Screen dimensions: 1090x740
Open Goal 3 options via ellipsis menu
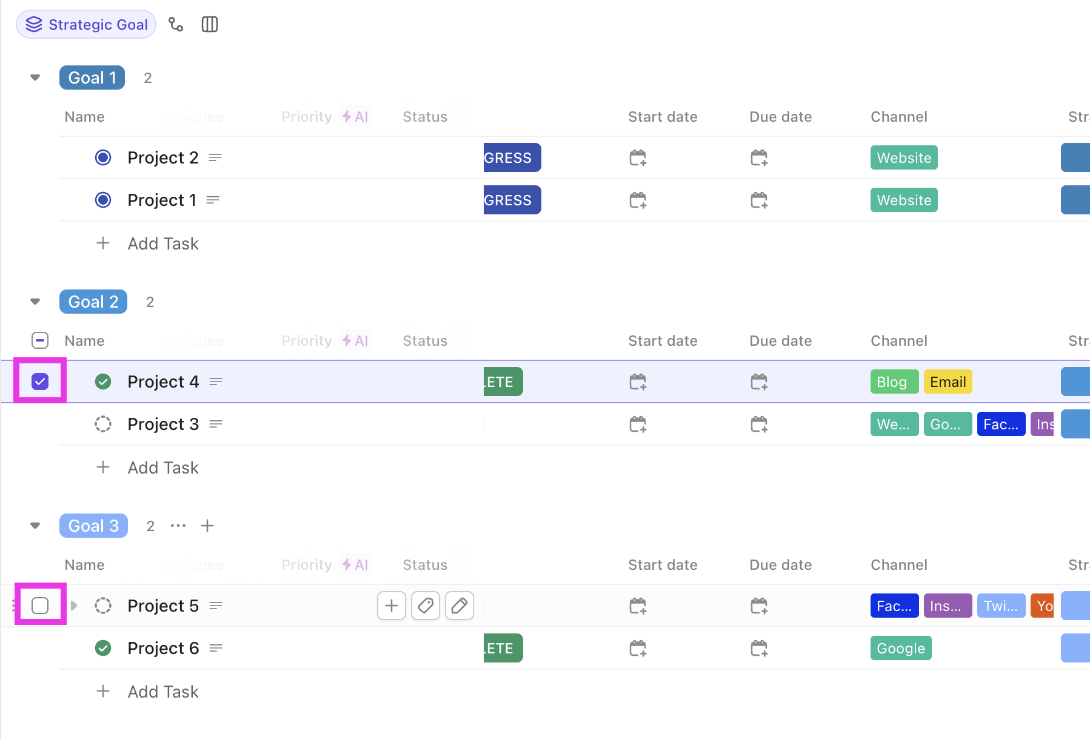178,526
